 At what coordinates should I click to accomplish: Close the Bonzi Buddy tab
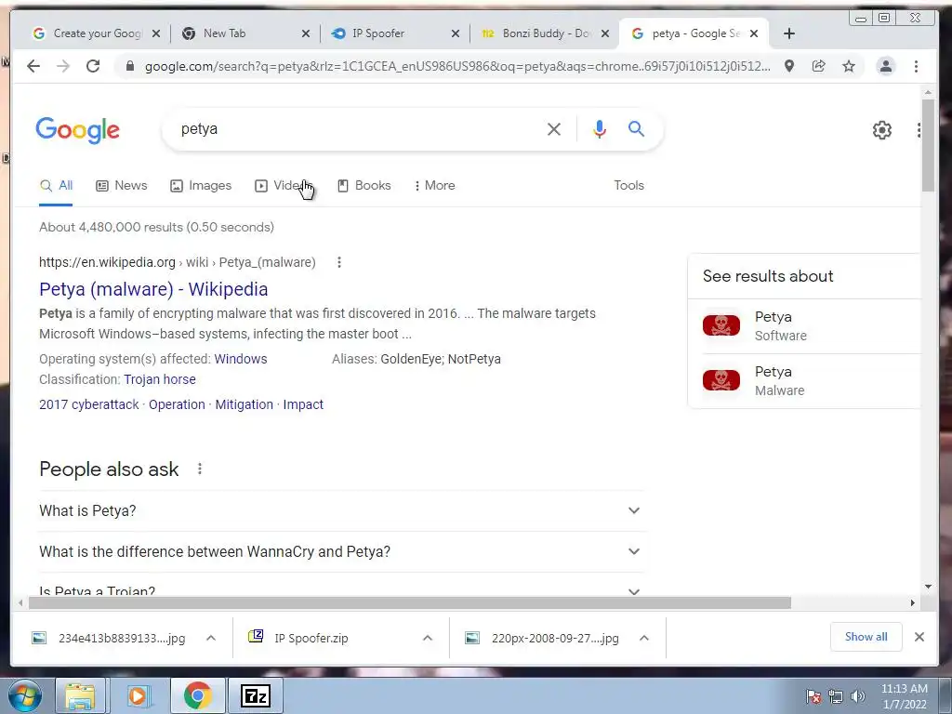point(604,33)
